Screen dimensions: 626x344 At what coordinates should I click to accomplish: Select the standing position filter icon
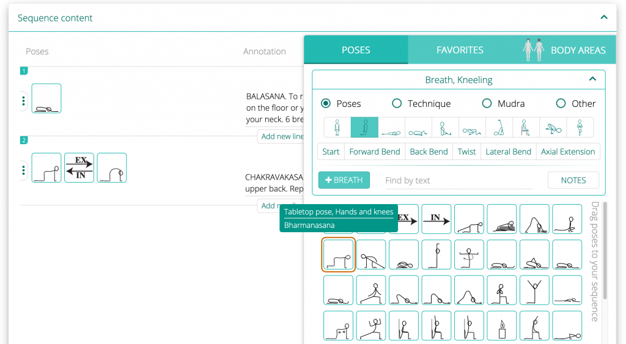[337, 128]
